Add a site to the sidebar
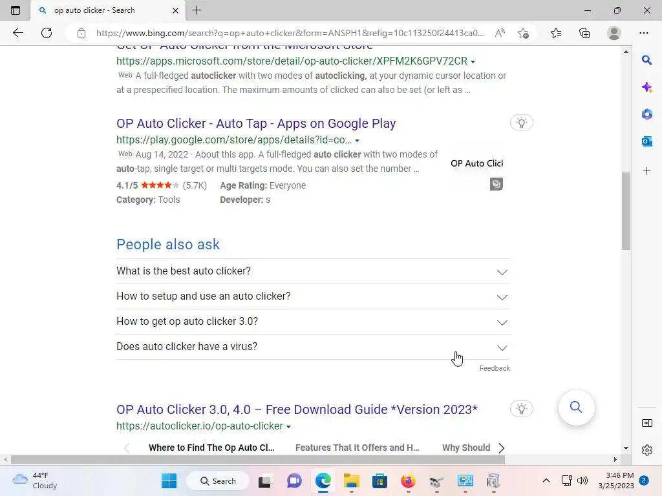Image resolution: width=662 pixels, height=496 pixels. pyautogui.click(x=646, y=170)
